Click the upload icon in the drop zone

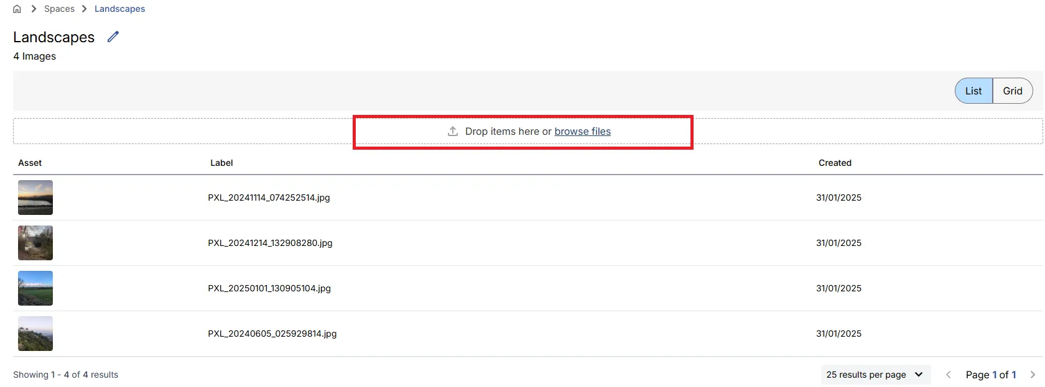click(x=452, y=131)
